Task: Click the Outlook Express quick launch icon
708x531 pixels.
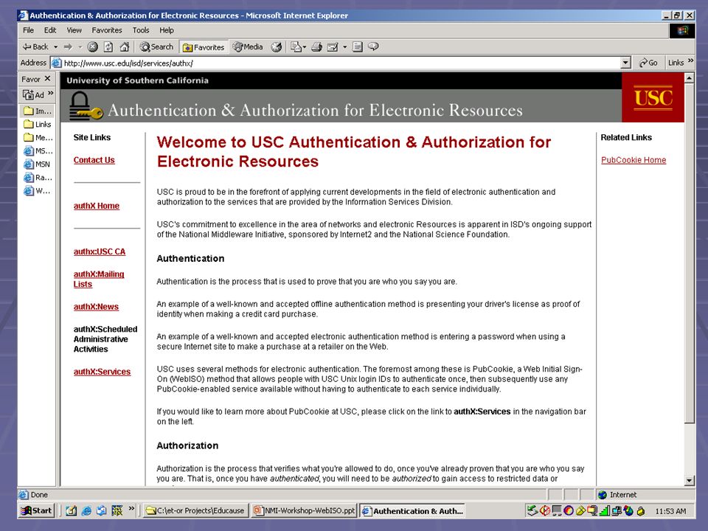Action: coord(102,510)
